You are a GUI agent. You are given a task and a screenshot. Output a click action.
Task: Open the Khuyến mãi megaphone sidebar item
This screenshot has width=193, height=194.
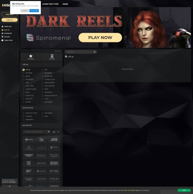[x=7, y=33]
